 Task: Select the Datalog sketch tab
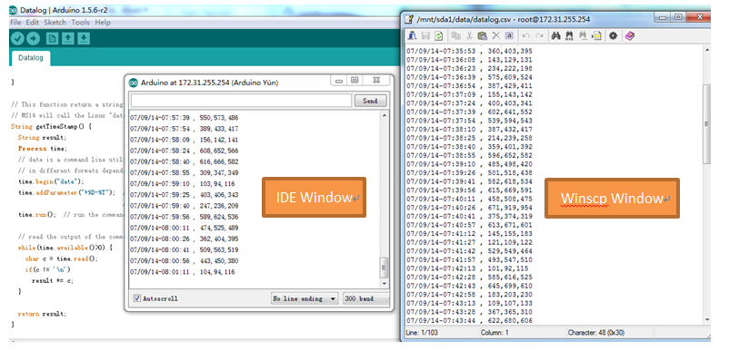(31, 58)
